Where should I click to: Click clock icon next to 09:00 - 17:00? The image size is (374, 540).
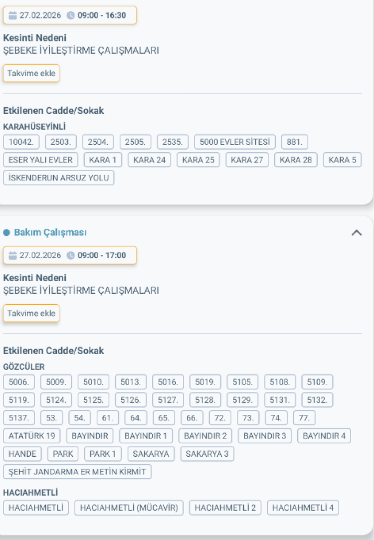[71, 256]
